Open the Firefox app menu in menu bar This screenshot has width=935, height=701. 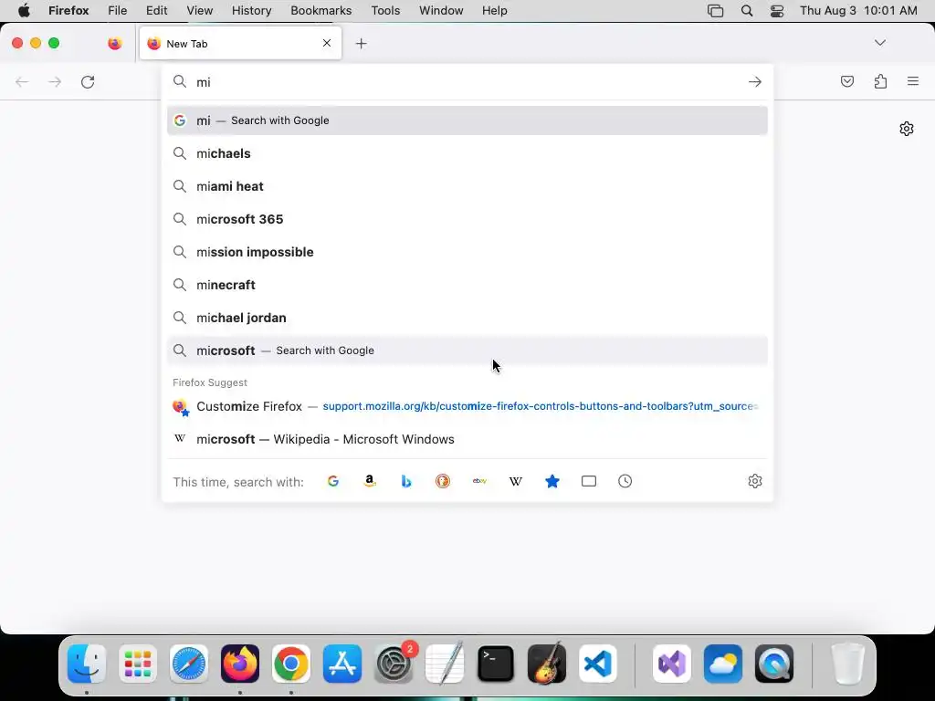(68, 11)
